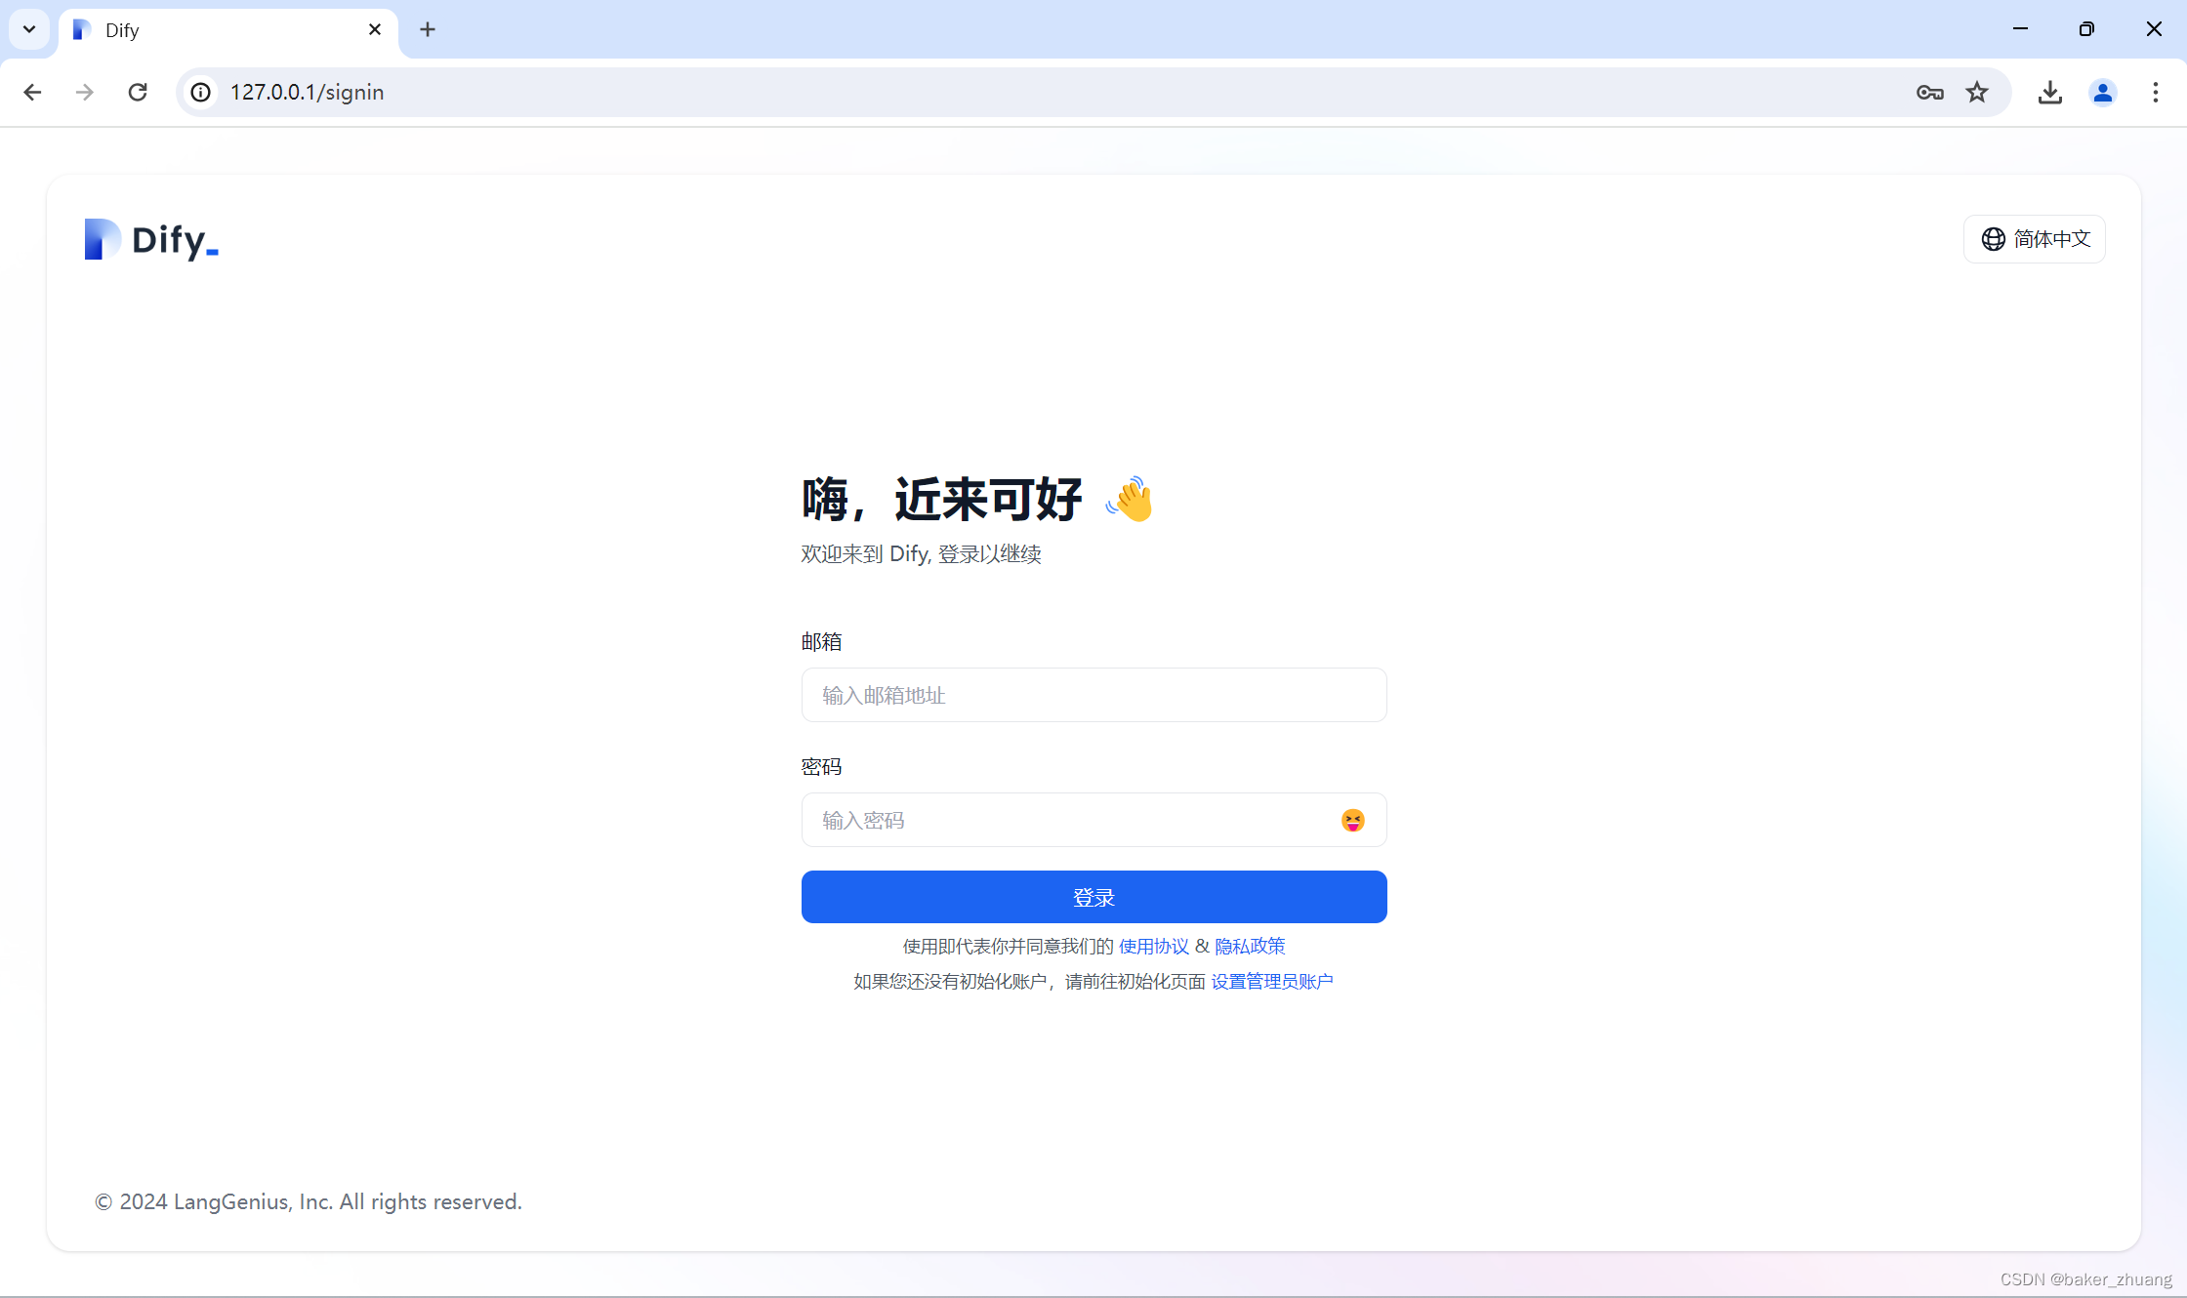Click the Dify logo in header
Screen dimensions: 2187x1298
tap(151, 239)
